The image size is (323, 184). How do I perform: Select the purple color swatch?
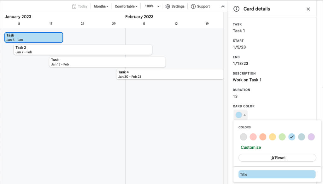tap(311, 137)
